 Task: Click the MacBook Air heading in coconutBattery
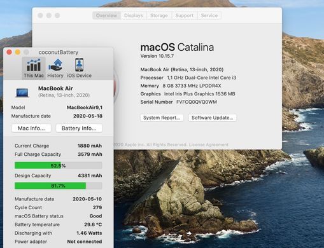(55, 88)
